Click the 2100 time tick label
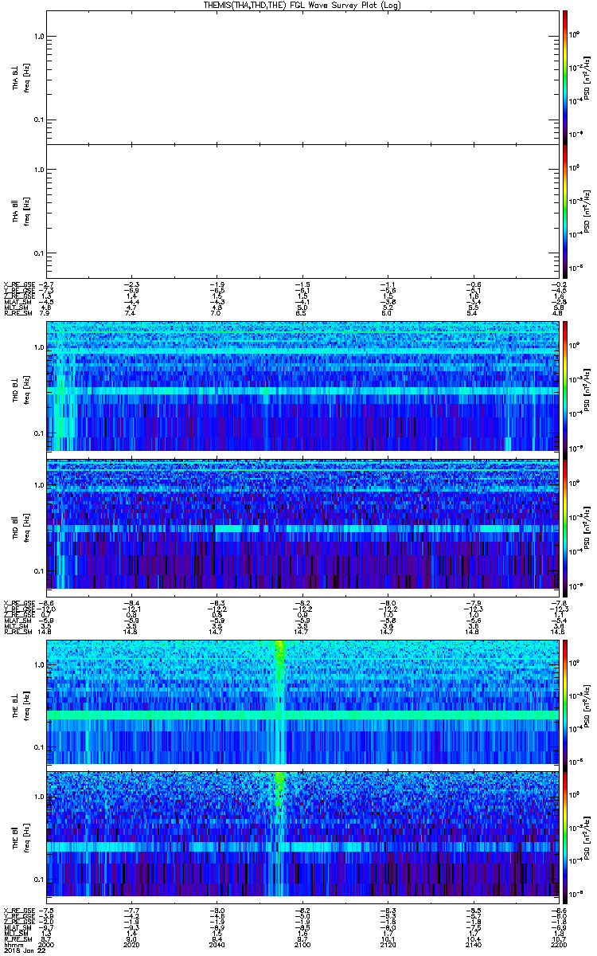The width and height of the screenshot is (597, 956). click(302, 943)
